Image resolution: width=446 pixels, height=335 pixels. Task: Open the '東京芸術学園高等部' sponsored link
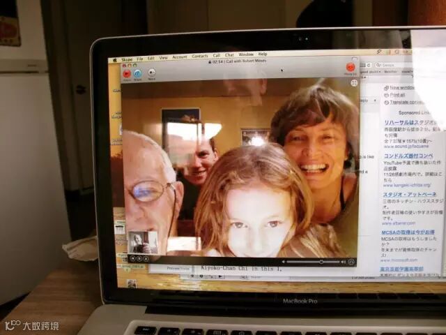coord(401,269)
